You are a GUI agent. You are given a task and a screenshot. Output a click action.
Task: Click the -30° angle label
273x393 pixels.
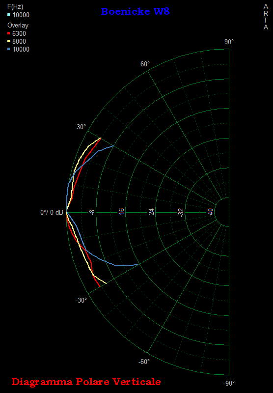(81, 300)
